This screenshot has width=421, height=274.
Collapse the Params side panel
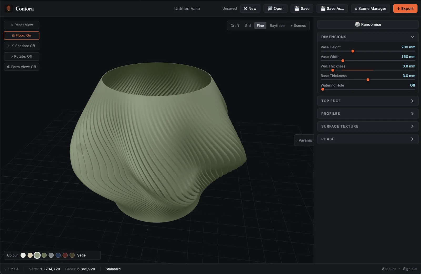coord(304,140)
